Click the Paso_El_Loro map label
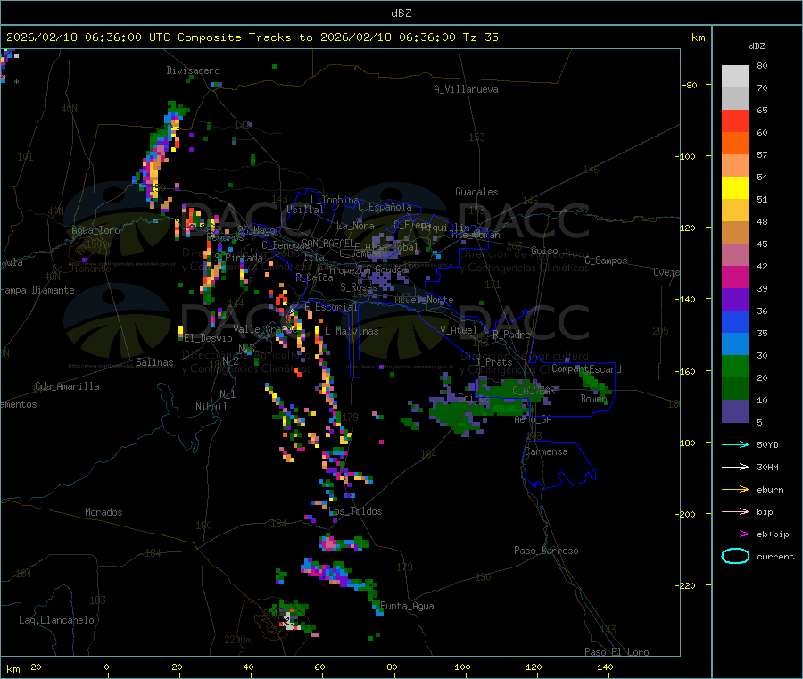This screenshot has height=679, width=803. 617,652
